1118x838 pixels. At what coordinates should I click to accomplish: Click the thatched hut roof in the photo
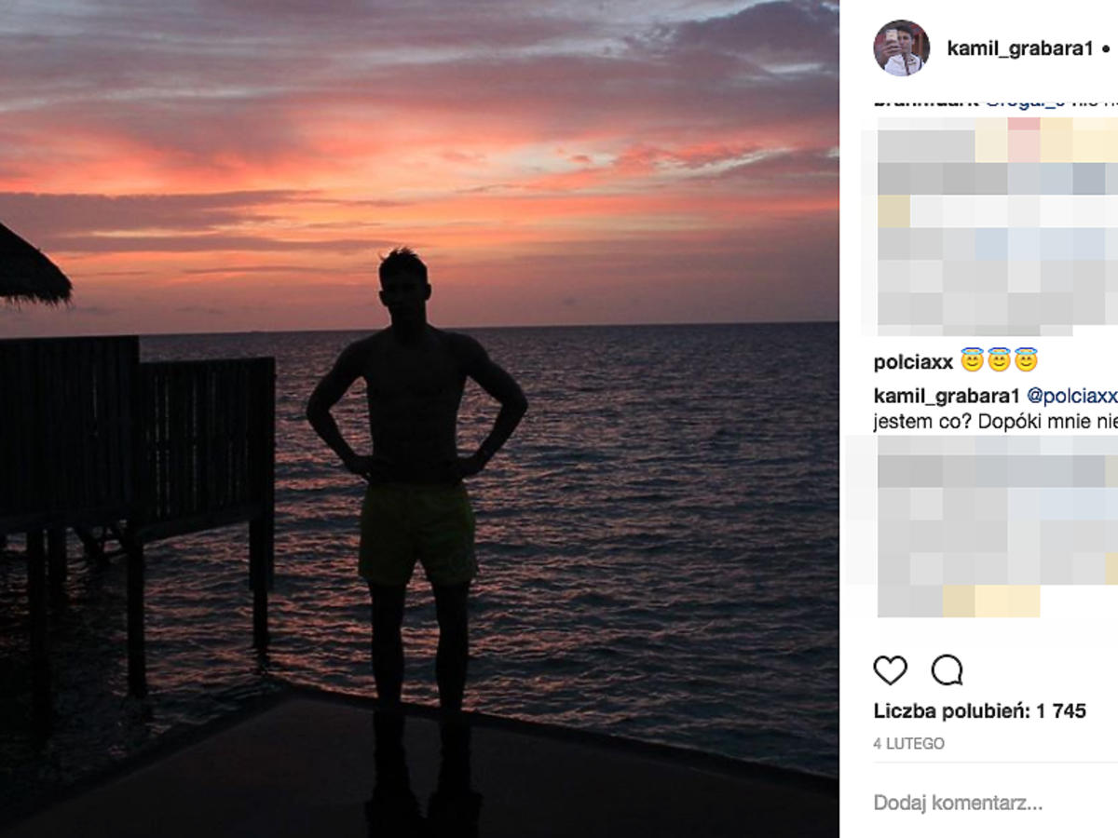point(34,267)
